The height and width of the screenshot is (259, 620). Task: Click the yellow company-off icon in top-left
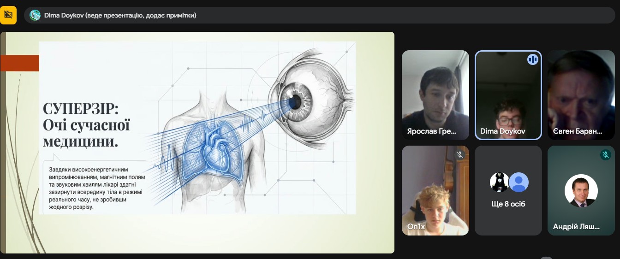click(x=8, y=15)
